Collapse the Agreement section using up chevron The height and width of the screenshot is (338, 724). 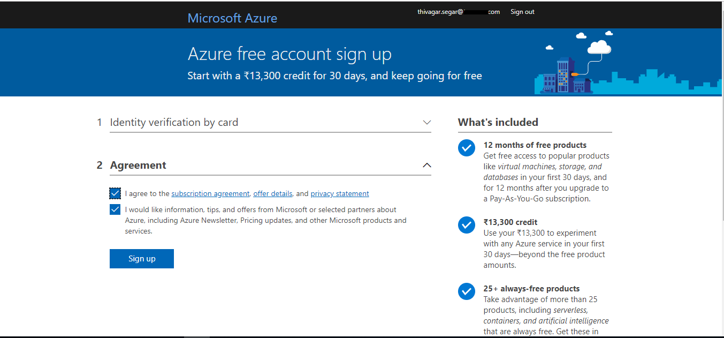(426, 166)
